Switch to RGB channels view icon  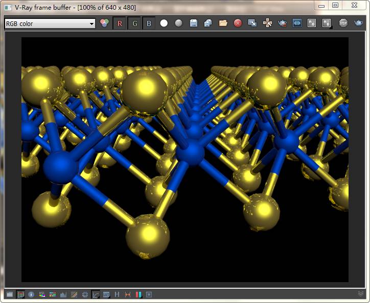pyautogui.click(x=105, y=23)
